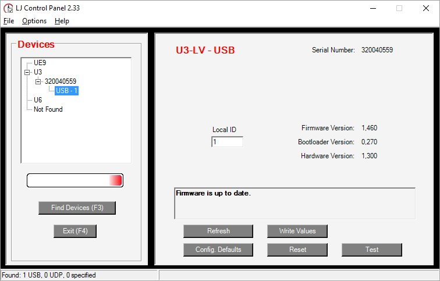Open the Help menu
This screenshot has height=281, width=440.
pyautogui.click(x=62, y=21)
